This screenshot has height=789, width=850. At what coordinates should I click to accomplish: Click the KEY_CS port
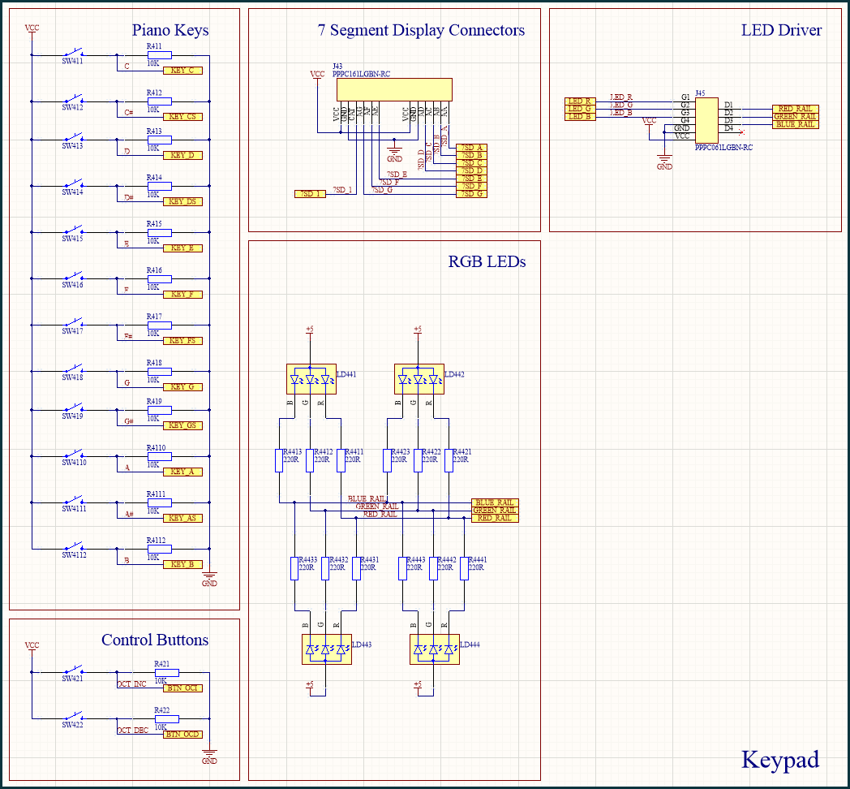[x=182, y=117]
